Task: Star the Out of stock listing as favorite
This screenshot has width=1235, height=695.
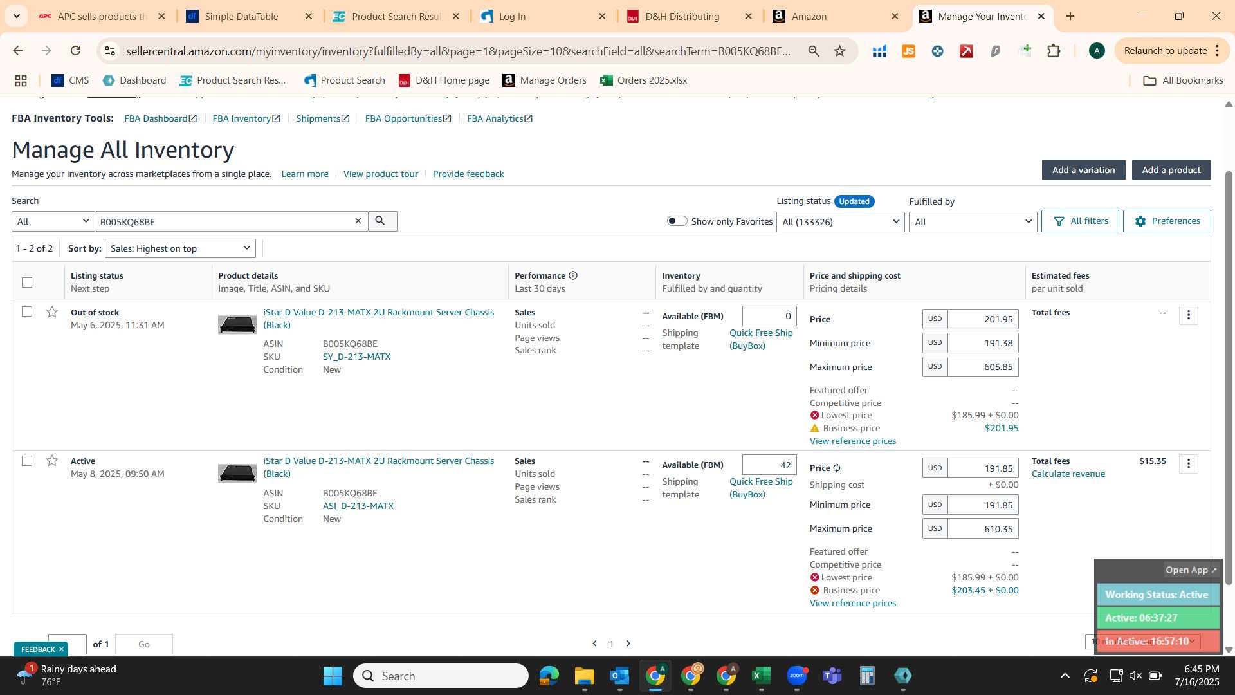Action: click(x=52, y=312)
